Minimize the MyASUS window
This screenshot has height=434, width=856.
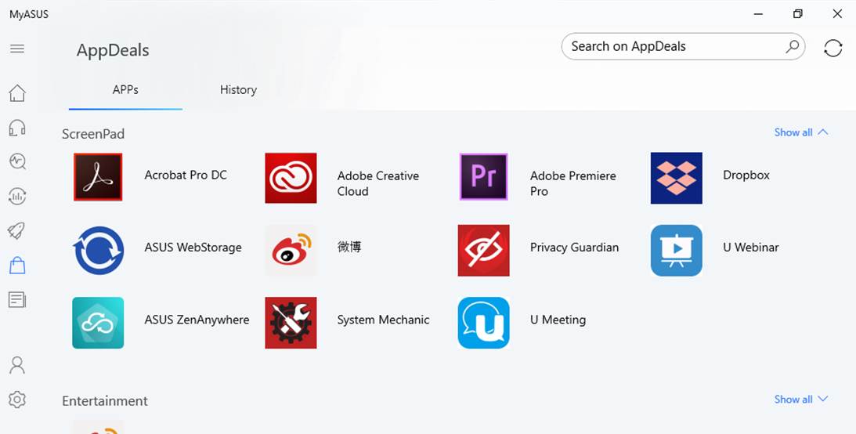point(758,14)
